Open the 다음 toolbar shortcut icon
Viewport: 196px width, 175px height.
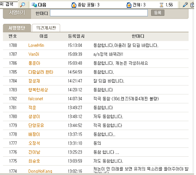(x=34, y=5)
